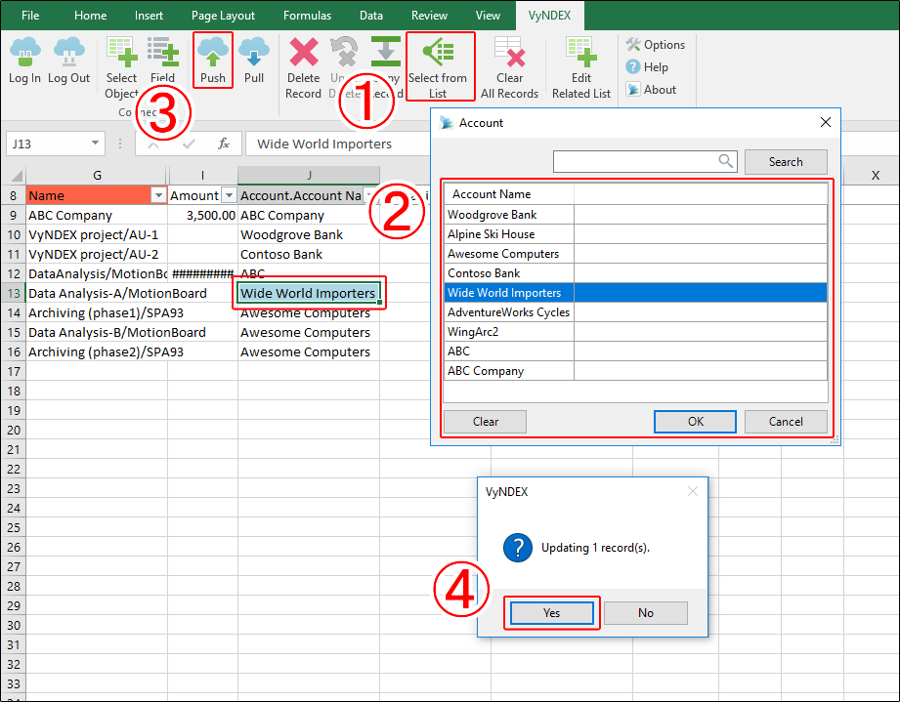Click the select-all corner of the sheet
The width and height of the screenshot is (900, 702).
click(16, 176)
